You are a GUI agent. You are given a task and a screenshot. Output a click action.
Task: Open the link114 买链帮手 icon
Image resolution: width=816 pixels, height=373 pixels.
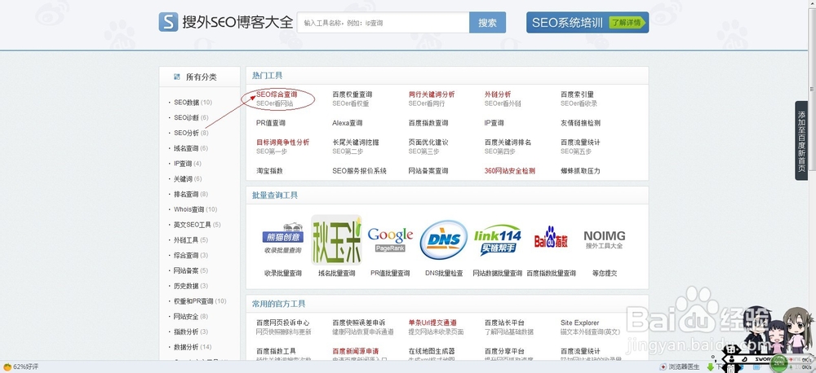[497, 239]
